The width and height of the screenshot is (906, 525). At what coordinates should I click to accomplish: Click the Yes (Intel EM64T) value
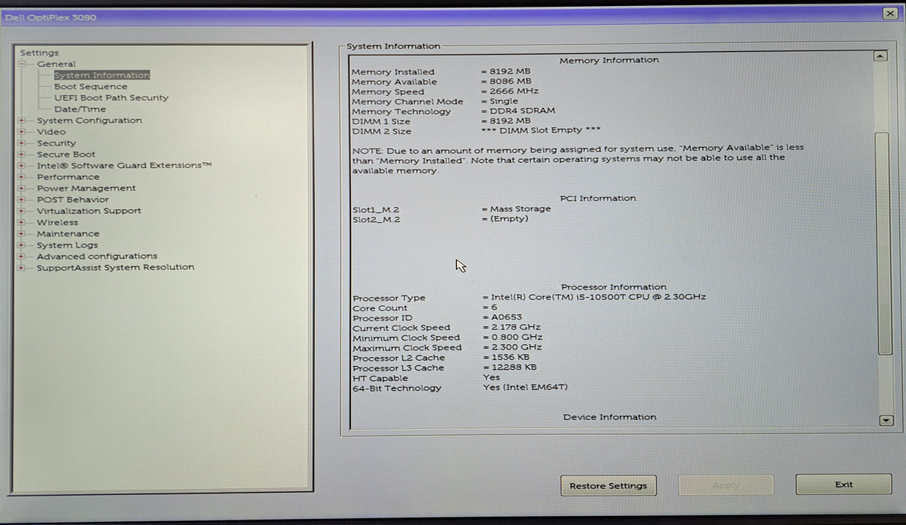[x=526, y=388]
